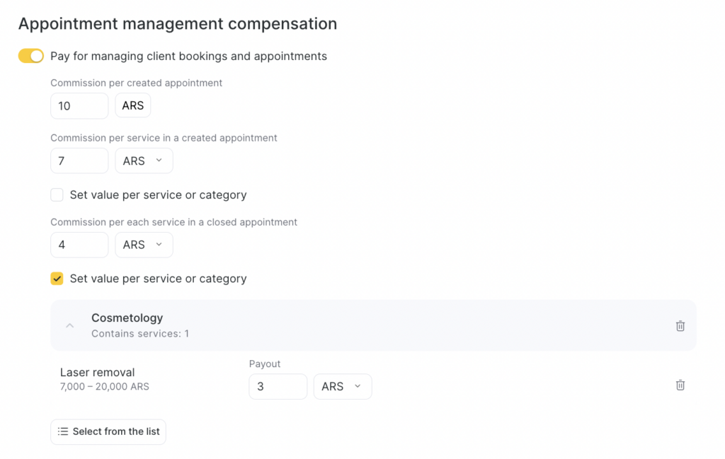Remove the Laser removal service row
The height and width of the screenshot is (459, 725).
pyautogui.click(x=680, y=385)
